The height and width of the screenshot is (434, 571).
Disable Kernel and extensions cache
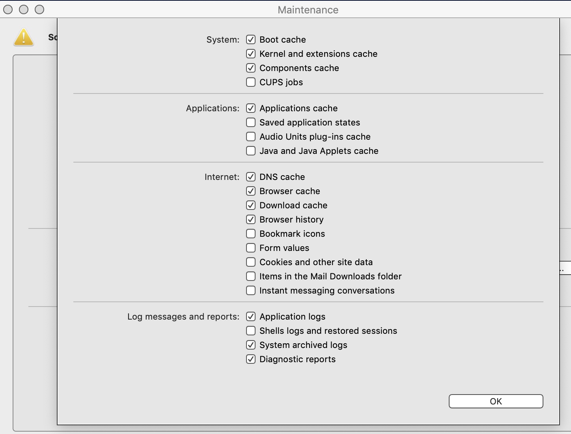[251, 54]
